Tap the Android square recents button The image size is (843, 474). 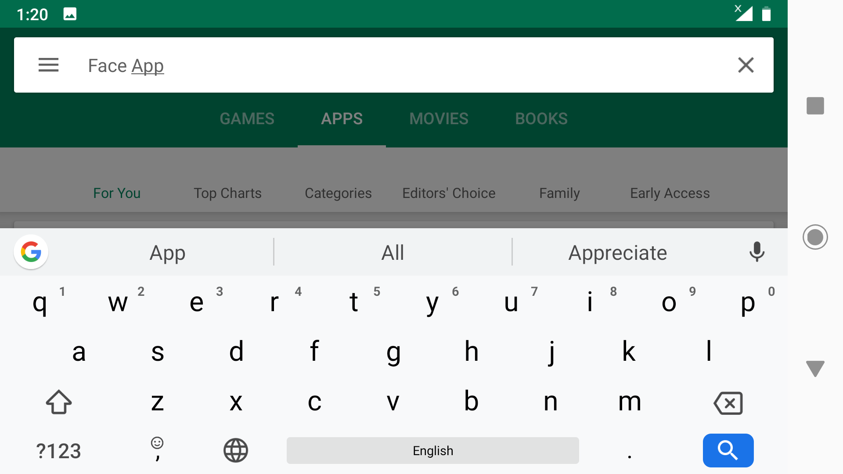tap(815, 106)
